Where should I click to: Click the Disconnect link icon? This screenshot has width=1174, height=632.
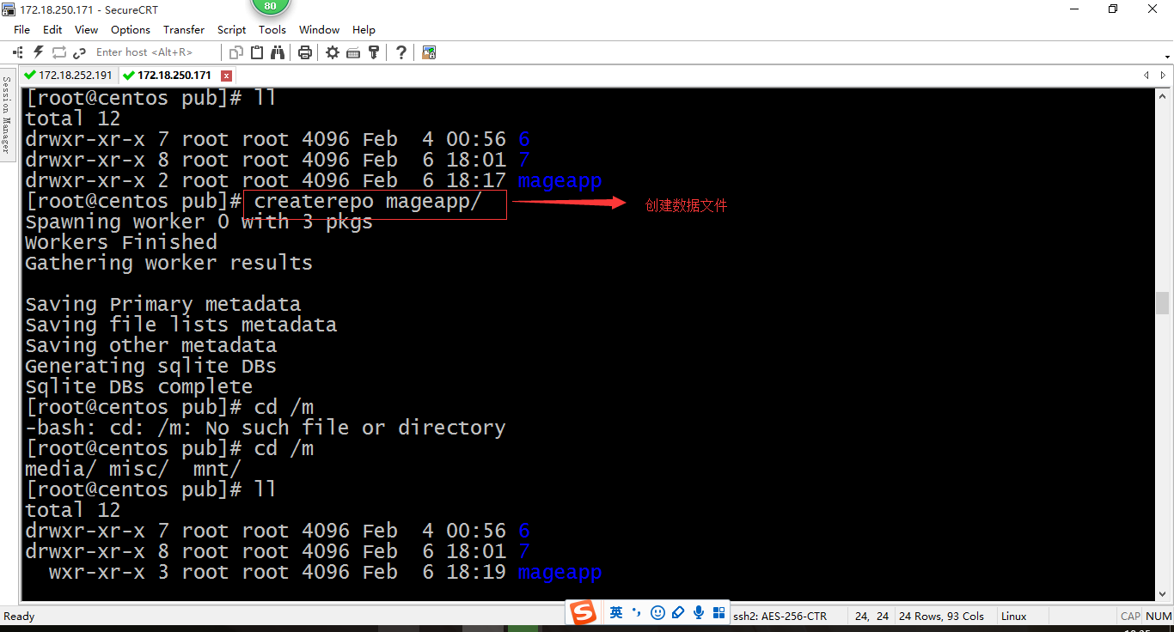(x=80, y=52)
